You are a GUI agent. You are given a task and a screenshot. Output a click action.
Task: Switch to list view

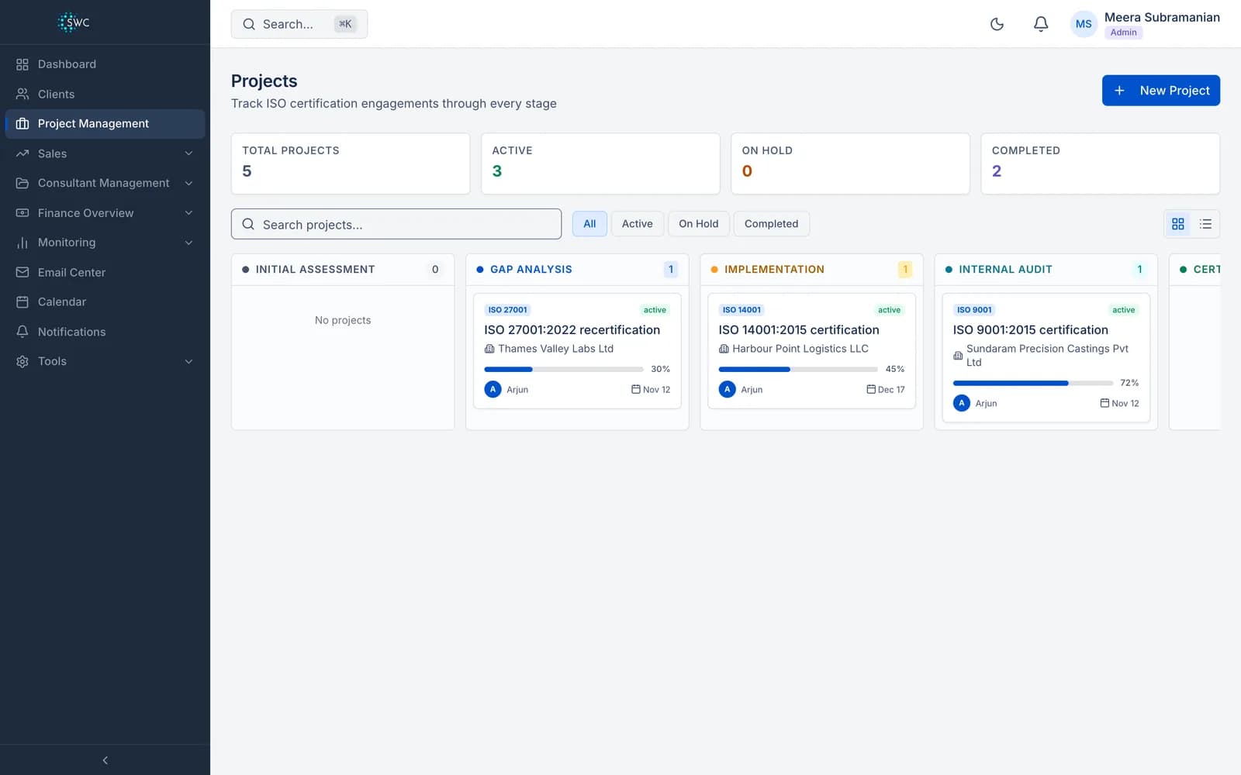coord(1205,224)
